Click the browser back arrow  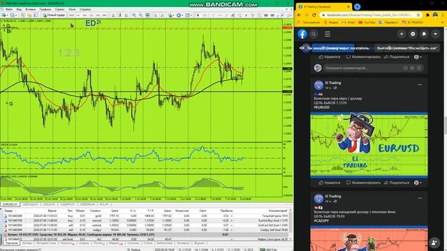tap(299, 15)
